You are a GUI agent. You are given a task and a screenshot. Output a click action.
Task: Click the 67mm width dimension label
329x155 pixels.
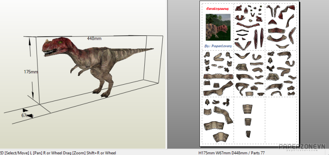(x=26, y=116)
